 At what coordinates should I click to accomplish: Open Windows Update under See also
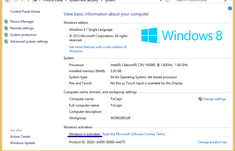[23, 143]
